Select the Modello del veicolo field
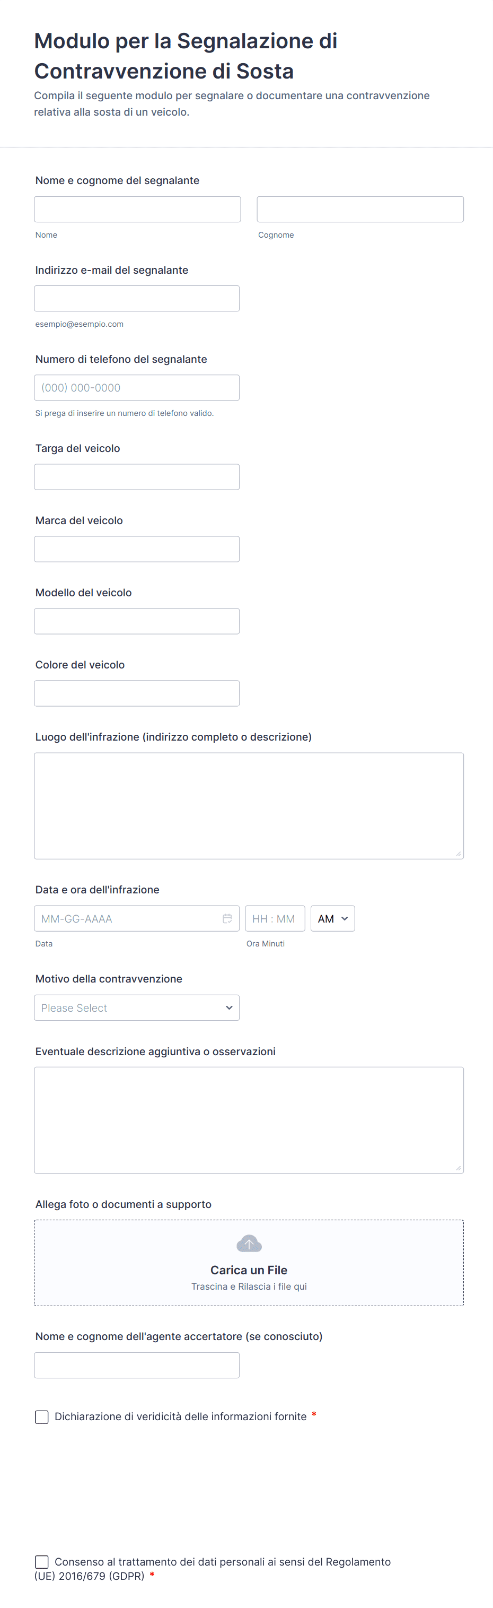Image resolution: width=493 pixels, height=1608 pixels. [x=137, y=621]
